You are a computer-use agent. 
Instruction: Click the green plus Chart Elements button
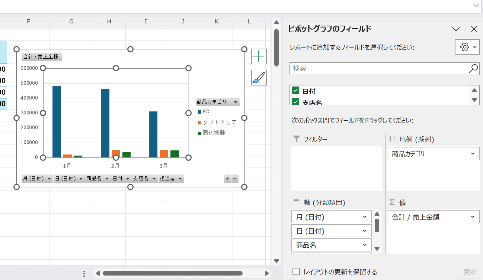259,56
